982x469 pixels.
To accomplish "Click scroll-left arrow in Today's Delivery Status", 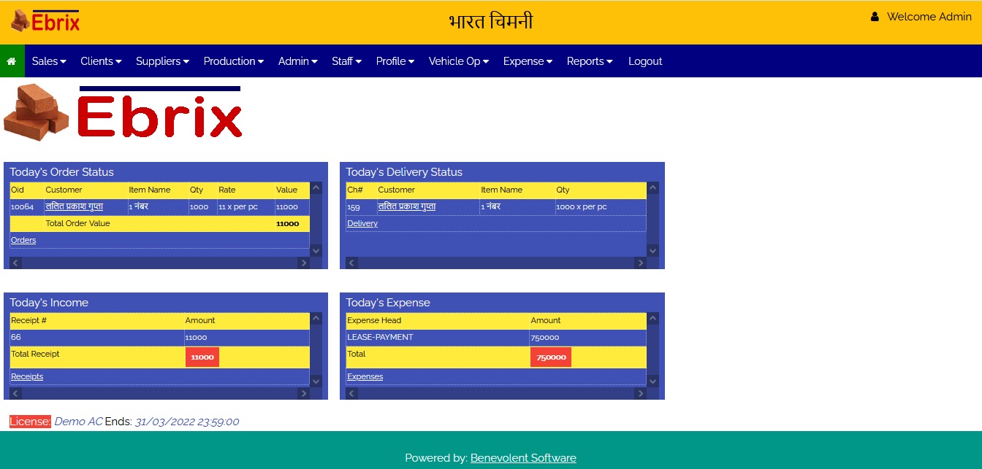I will [x=351, y=263].
